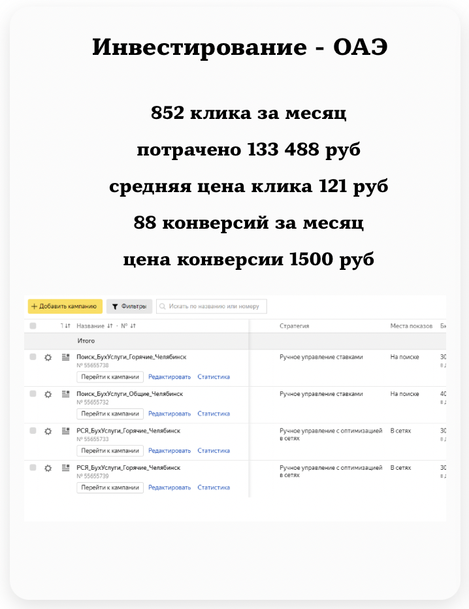Open Статистика link for Поиск_БухУслуги_Горячие_Челябинск

coord(214,377)
